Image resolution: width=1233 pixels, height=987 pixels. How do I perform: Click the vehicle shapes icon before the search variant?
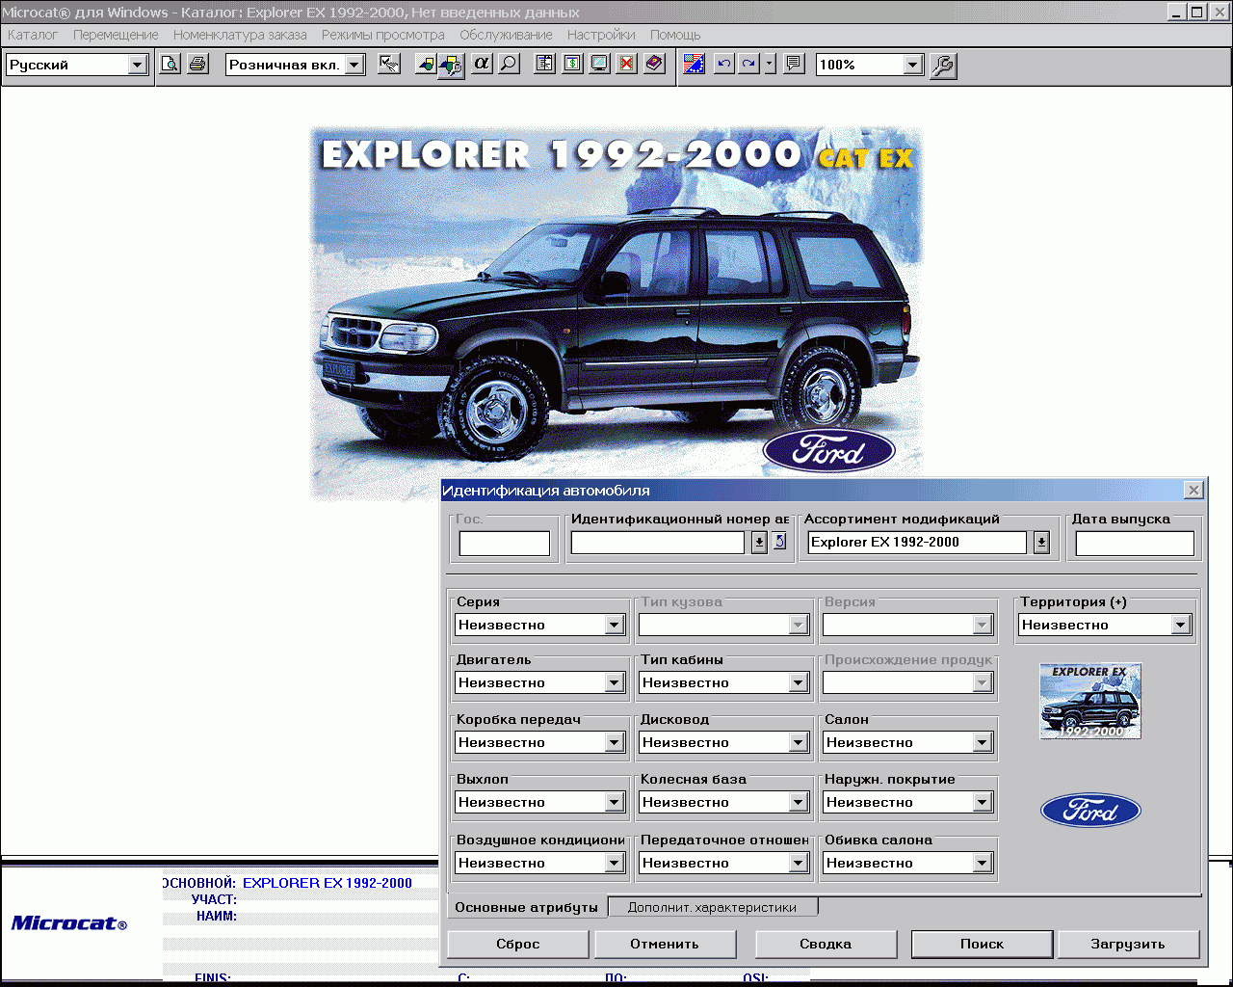click(425, 65)
